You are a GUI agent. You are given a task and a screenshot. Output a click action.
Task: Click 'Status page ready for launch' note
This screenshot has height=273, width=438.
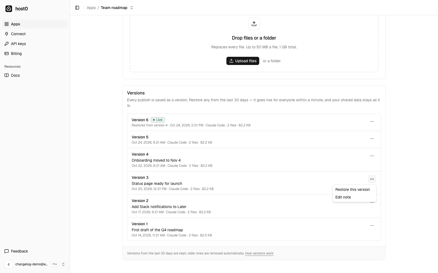[157, 183]
